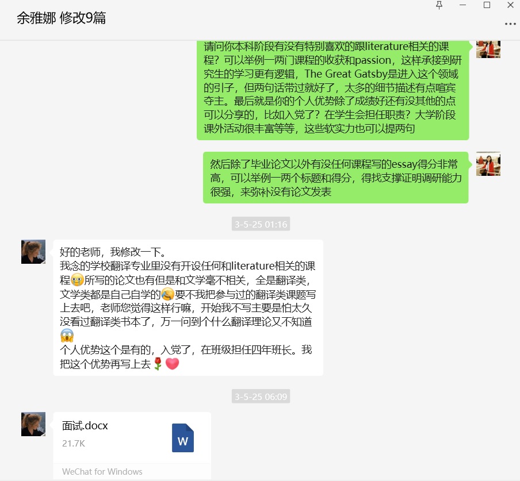Click the rose emoji in the reply
The height and width of the screenshot is (481, 520).
click(158, 364)
